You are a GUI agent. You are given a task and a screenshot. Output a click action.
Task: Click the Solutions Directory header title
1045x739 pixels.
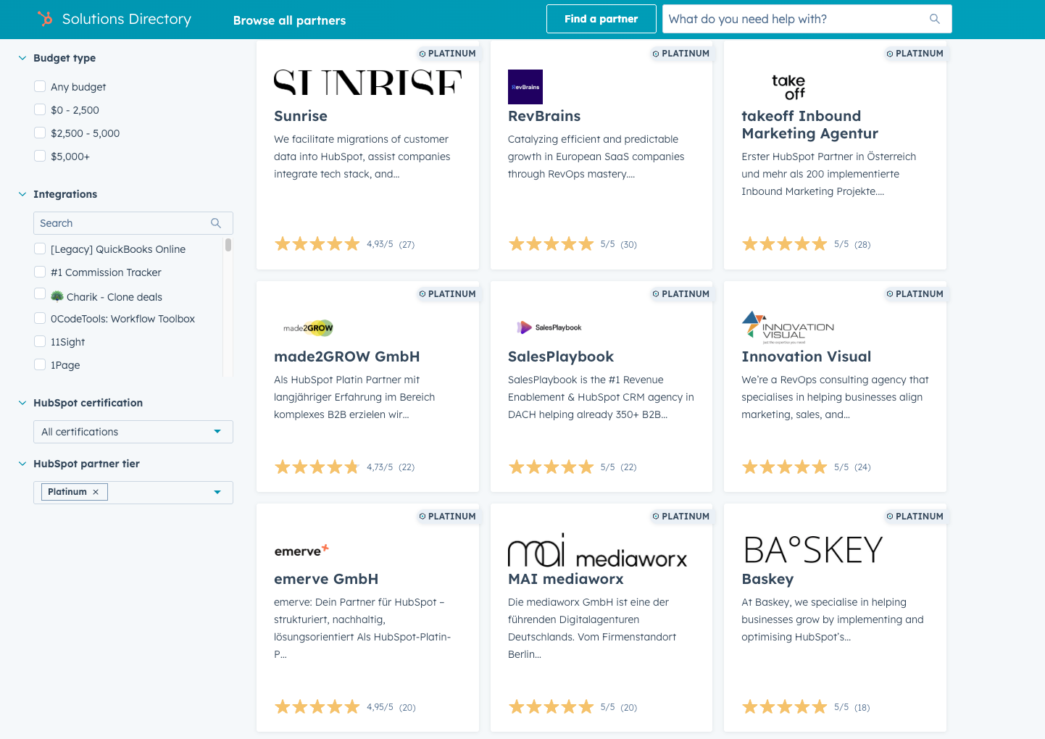point(127,19)
